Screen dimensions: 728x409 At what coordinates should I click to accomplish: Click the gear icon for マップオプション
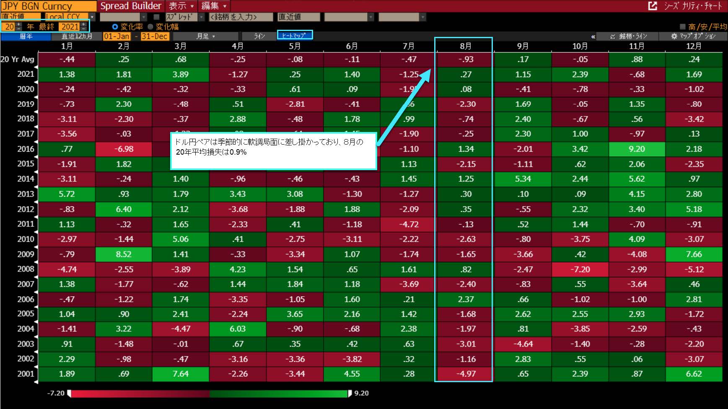tap(674, 36)
